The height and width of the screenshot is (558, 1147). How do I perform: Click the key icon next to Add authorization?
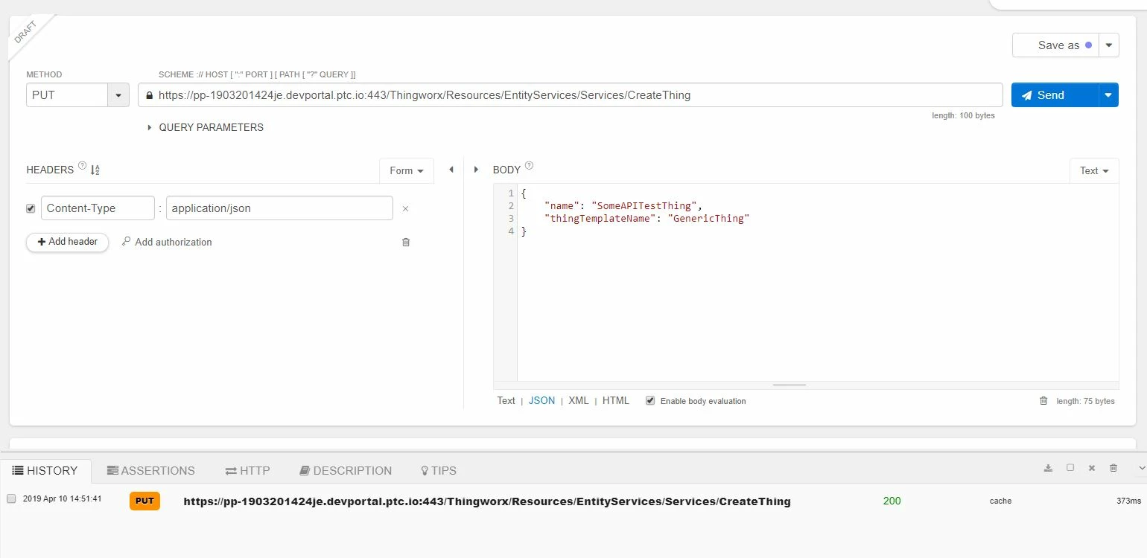tap(126, 242)
